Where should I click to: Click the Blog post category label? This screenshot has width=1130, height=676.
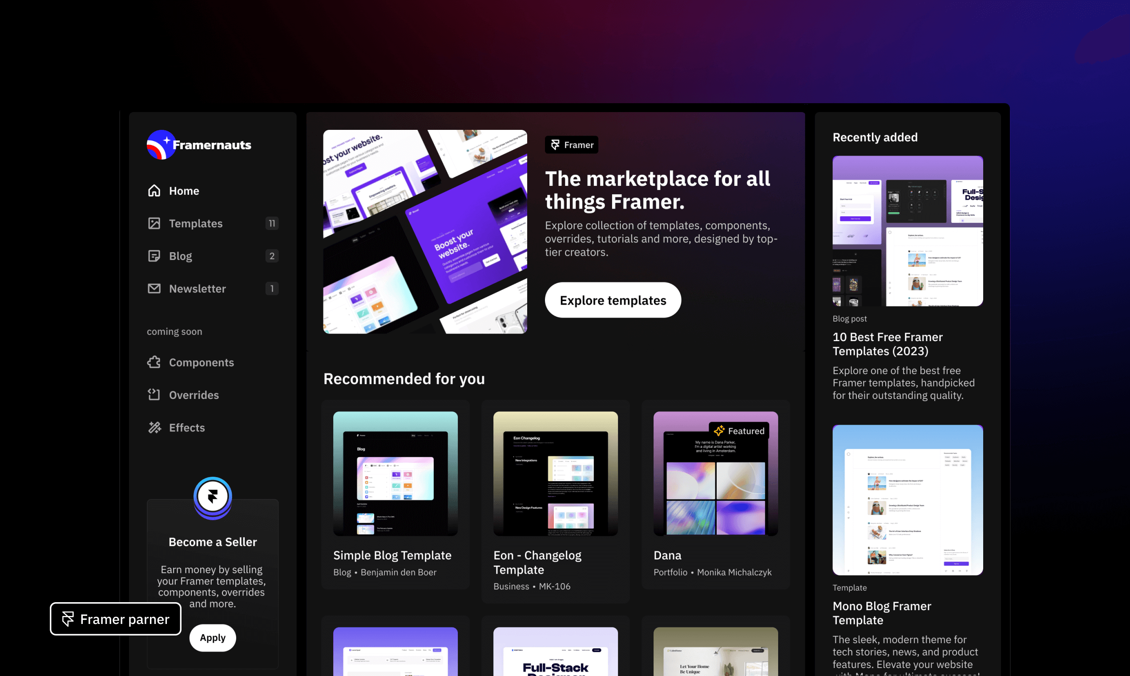tap(849, 318)
